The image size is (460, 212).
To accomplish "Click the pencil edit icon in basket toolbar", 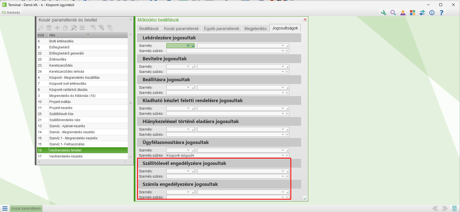I will (41, 28).
